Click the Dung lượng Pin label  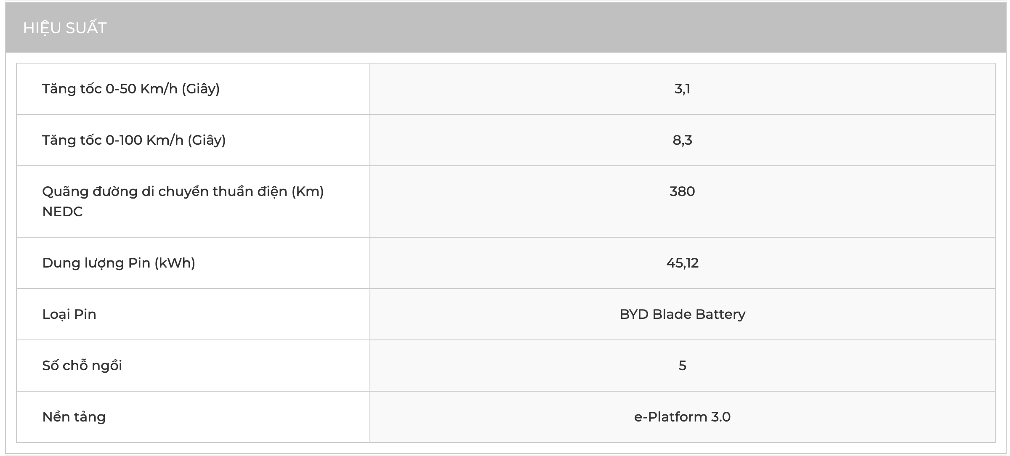pyautogui.click(x=96, y=263)
